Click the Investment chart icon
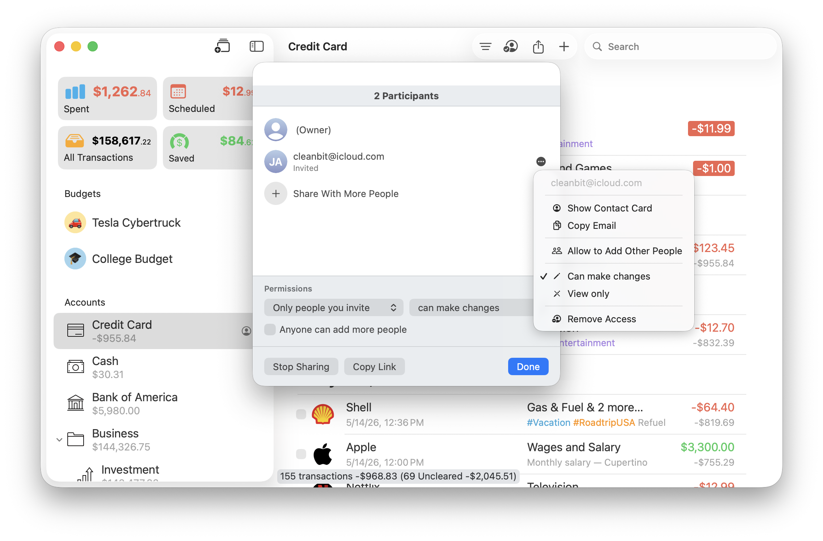The height and width of the screenshot is (541, 823). (86, 474)
